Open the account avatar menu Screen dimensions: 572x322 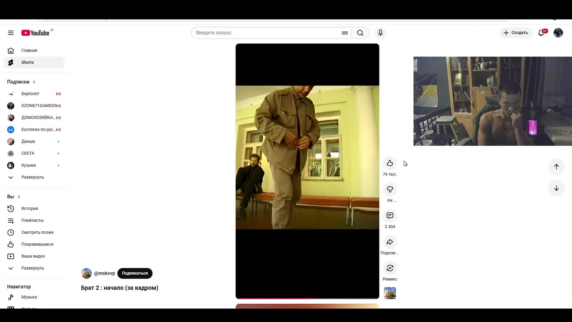pos(558,33)
